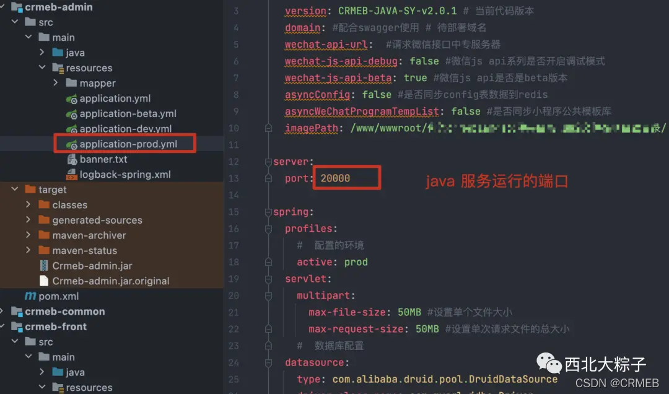Select application-dev.yml file name

[126, 129]
